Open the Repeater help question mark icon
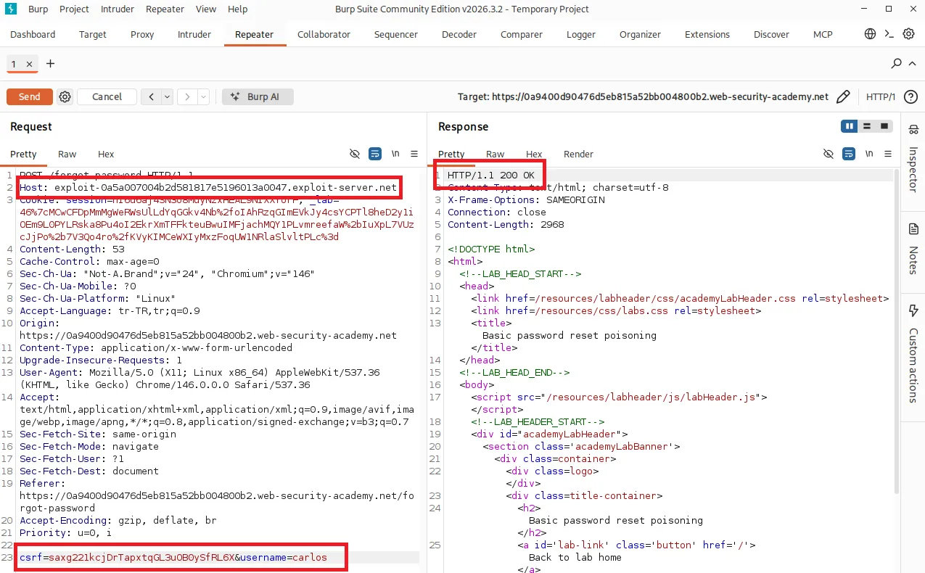 pyautogui.click(x=910, y=96)
